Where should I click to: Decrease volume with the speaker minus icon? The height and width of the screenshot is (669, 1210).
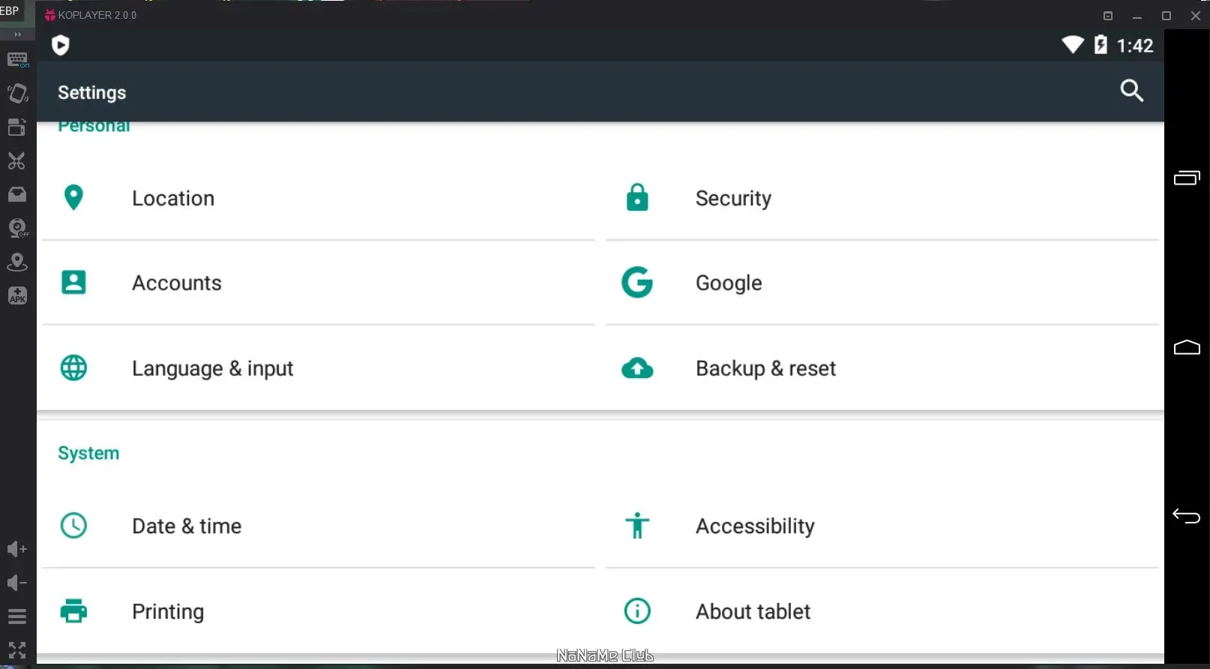click(x=17, y=583)
